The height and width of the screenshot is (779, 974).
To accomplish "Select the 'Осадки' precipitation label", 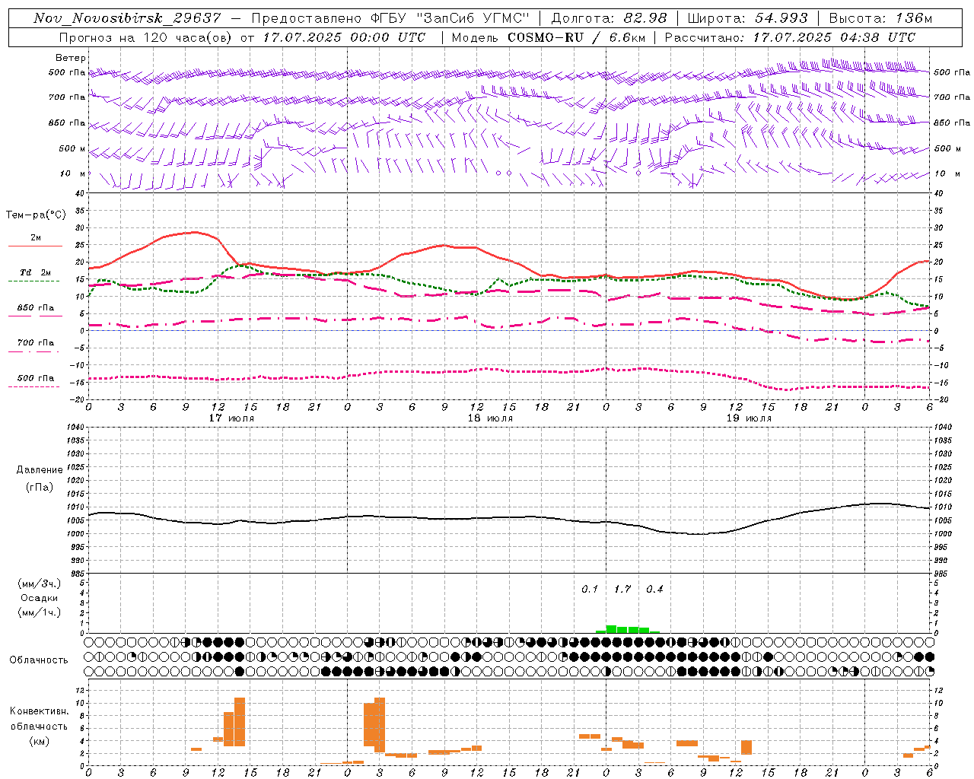I will click(x=40, y=598).
